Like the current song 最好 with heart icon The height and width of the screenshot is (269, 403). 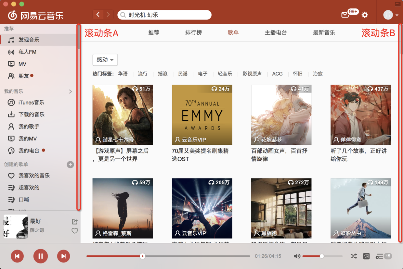point(75,231)
